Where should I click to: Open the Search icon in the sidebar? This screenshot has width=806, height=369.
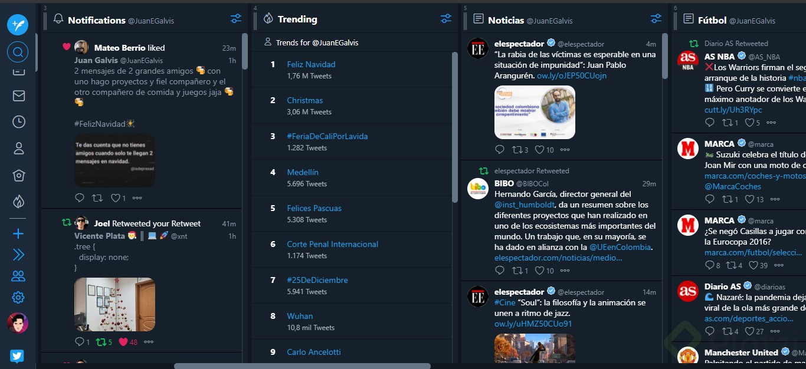18,52
